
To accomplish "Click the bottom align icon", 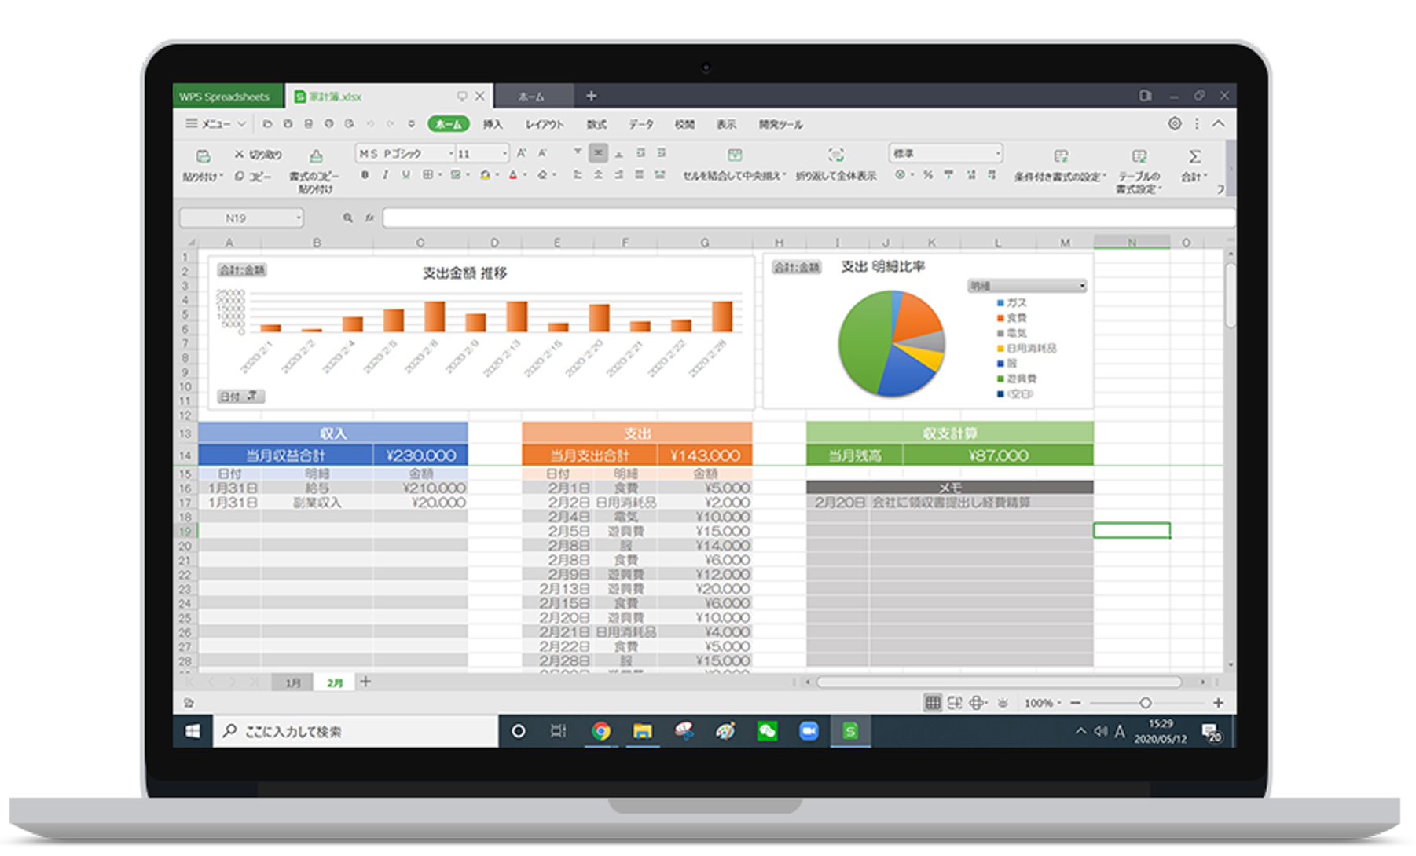I will [619, 153].
